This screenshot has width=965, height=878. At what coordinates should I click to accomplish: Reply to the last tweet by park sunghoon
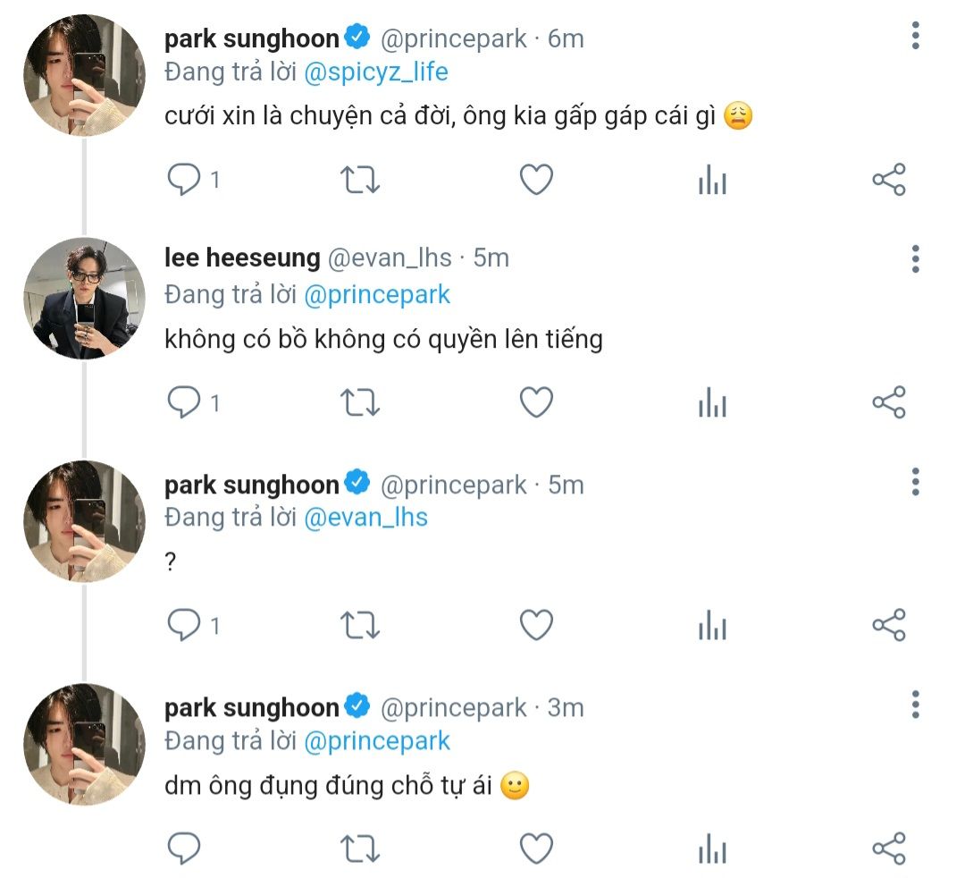[185, 848]
